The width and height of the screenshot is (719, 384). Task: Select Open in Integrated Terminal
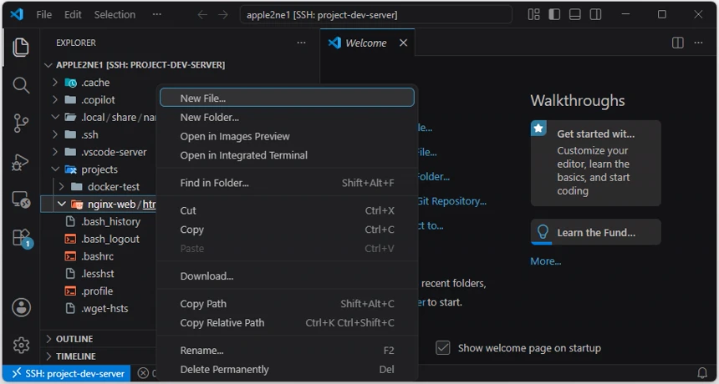(x=287, y=155)
